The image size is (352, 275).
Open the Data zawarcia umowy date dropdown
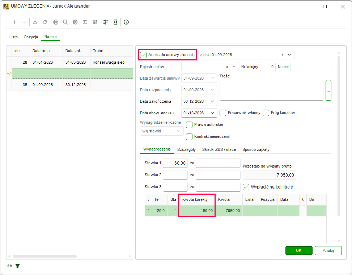tap(212, 78)
